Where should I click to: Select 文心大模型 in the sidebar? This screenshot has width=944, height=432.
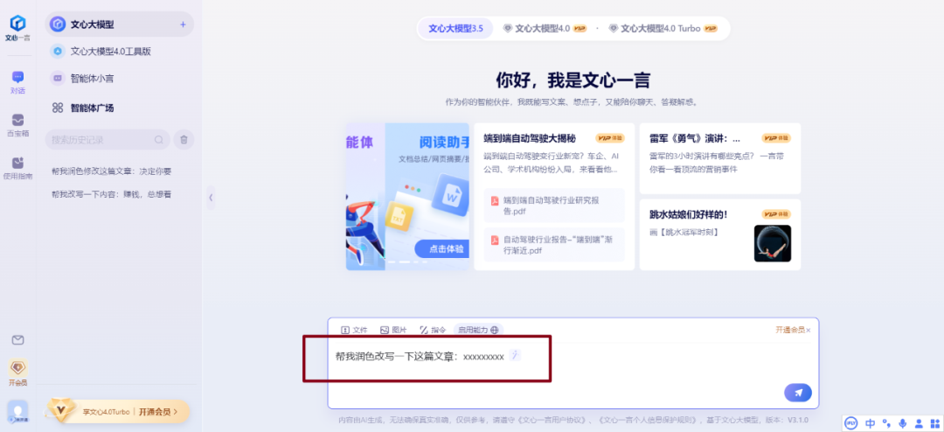(119, 24)
